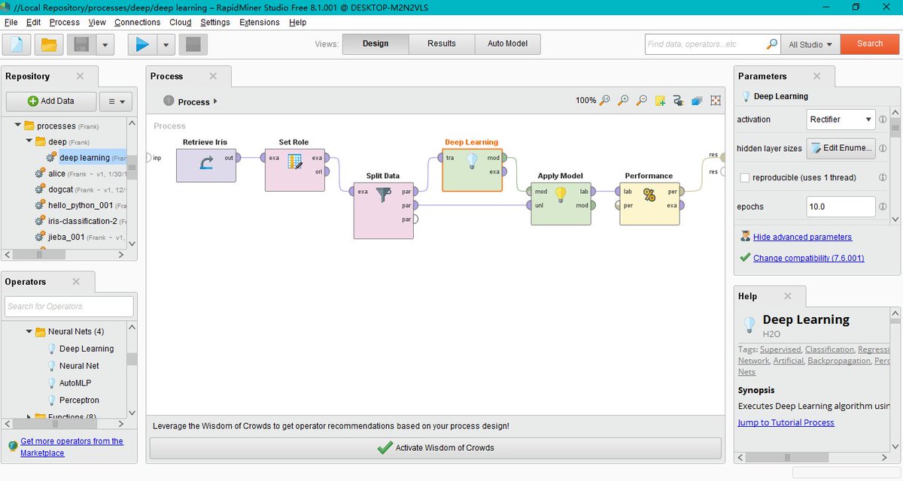
Task: Click Get more operators from Marketplace link
Action: tap(71, 447)
